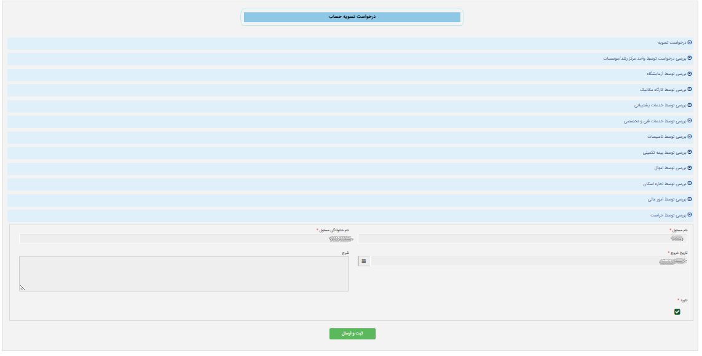
Task: Click the icon beside بررسی توسط امور مالی
Action: pyautogui.click(x=689, y=199)
